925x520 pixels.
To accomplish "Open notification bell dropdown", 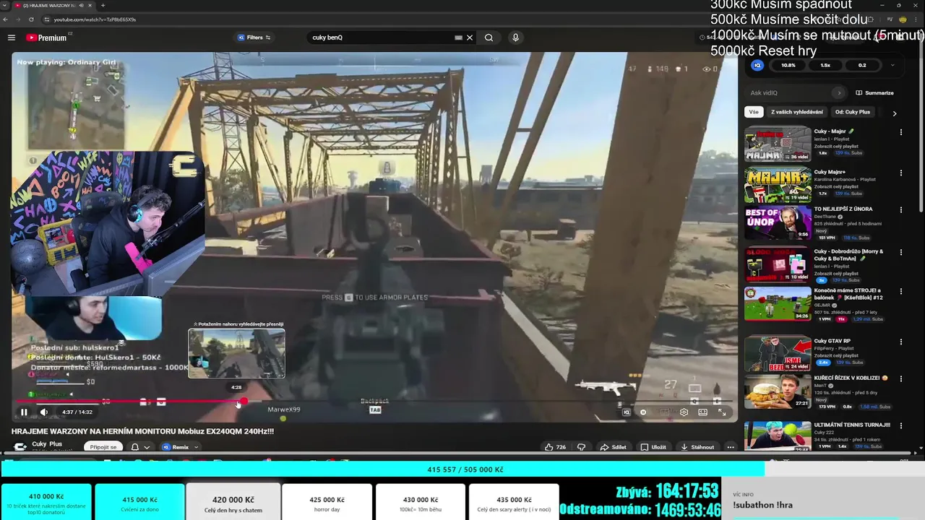I will pos(140,447).
